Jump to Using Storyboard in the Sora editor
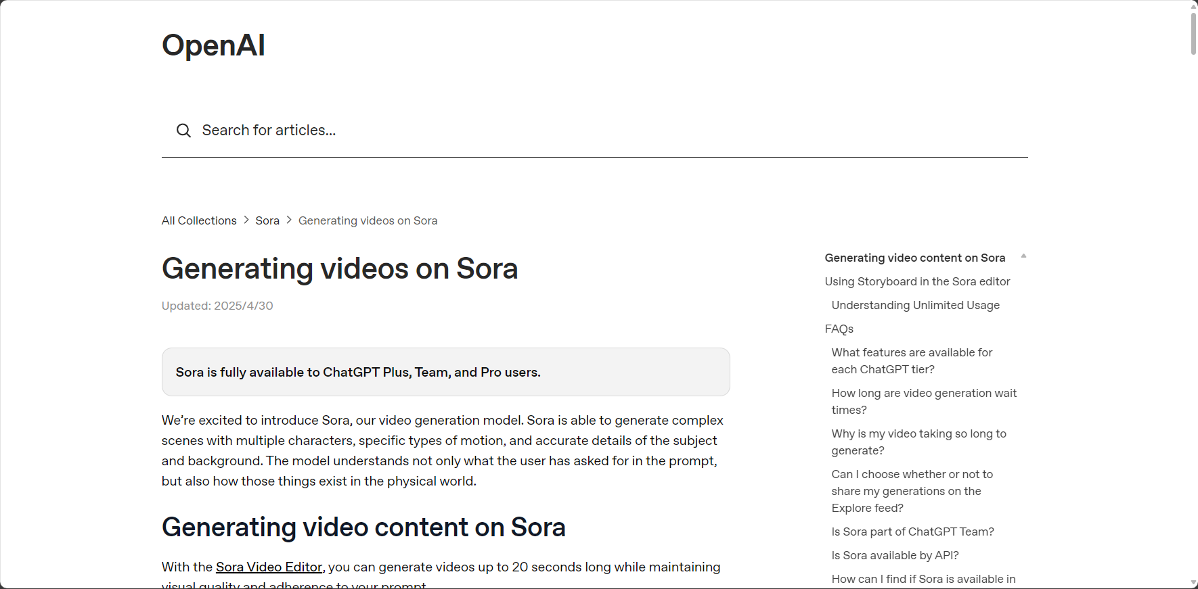This screenshot has width=1198, height=589. 917,281
